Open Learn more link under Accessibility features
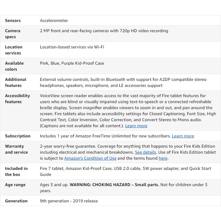Viewport: 221px width, 221px height. coord(136,126)
